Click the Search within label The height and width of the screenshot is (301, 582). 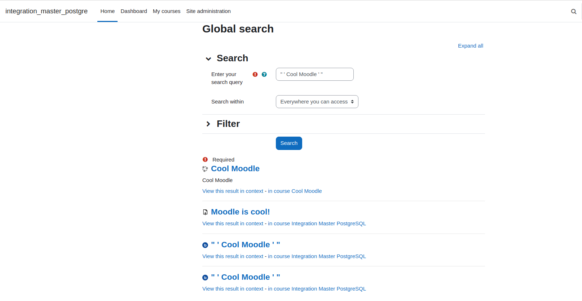click(x=228, y=102)
